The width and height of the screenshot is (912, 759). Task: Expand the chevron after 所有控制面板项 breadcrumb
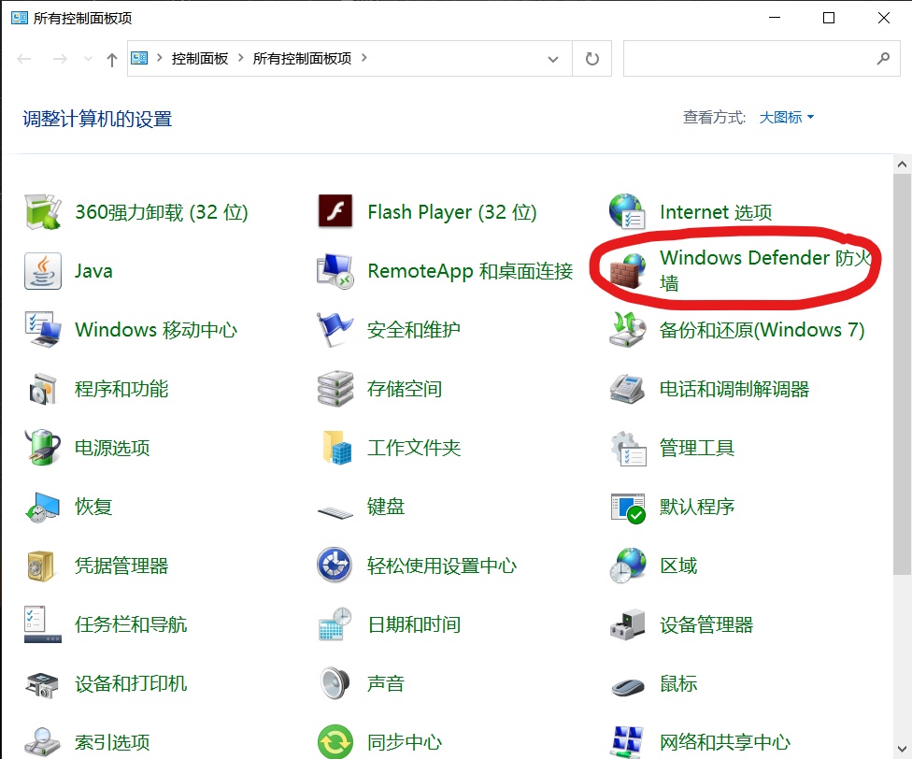(364, 58)
